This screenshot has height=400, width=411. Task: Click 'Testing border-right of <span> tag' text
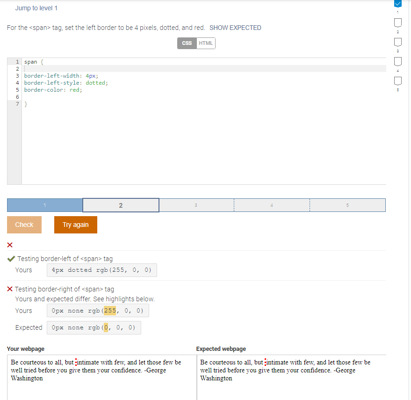click(65, 289)
